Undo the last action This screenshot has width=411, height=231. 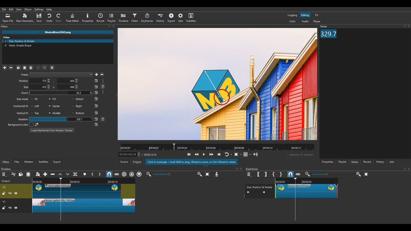coord(49,18)
